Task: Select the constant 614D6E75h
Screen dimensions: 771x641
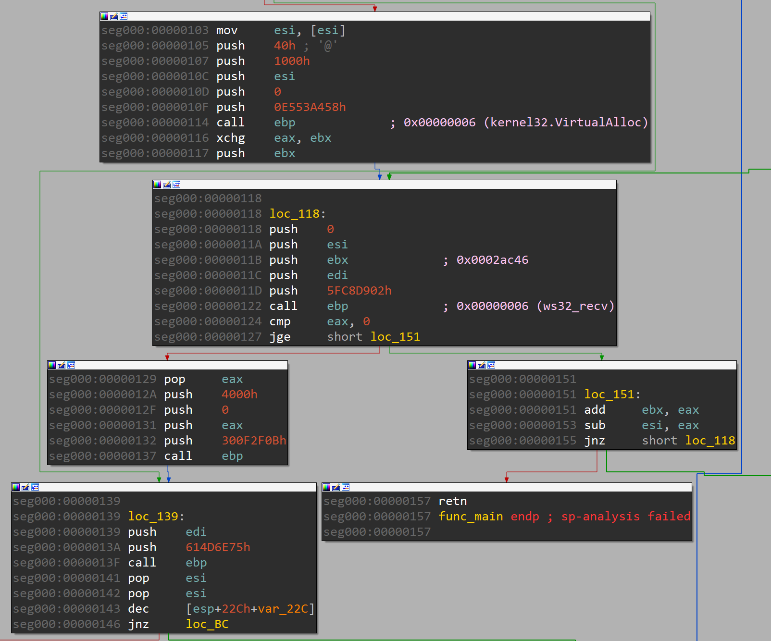Action: 218,547
